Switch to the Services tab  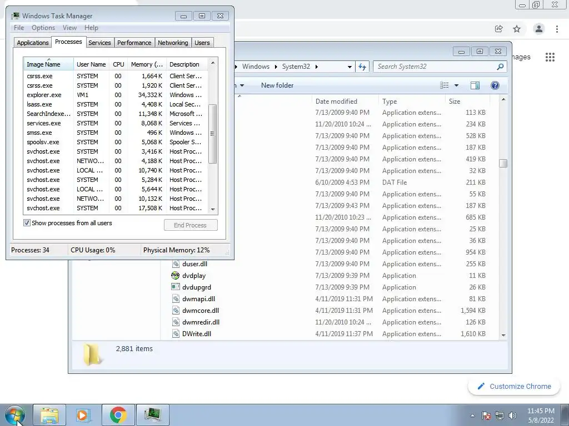pyautogui.click(x=100, y=43)
